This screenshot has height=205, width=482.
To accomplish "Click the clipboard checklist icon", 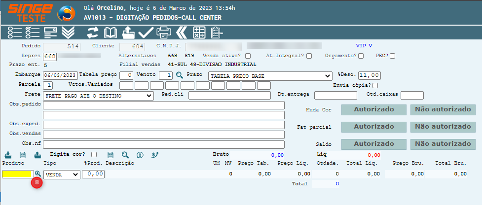I will (x=216, y=33).
